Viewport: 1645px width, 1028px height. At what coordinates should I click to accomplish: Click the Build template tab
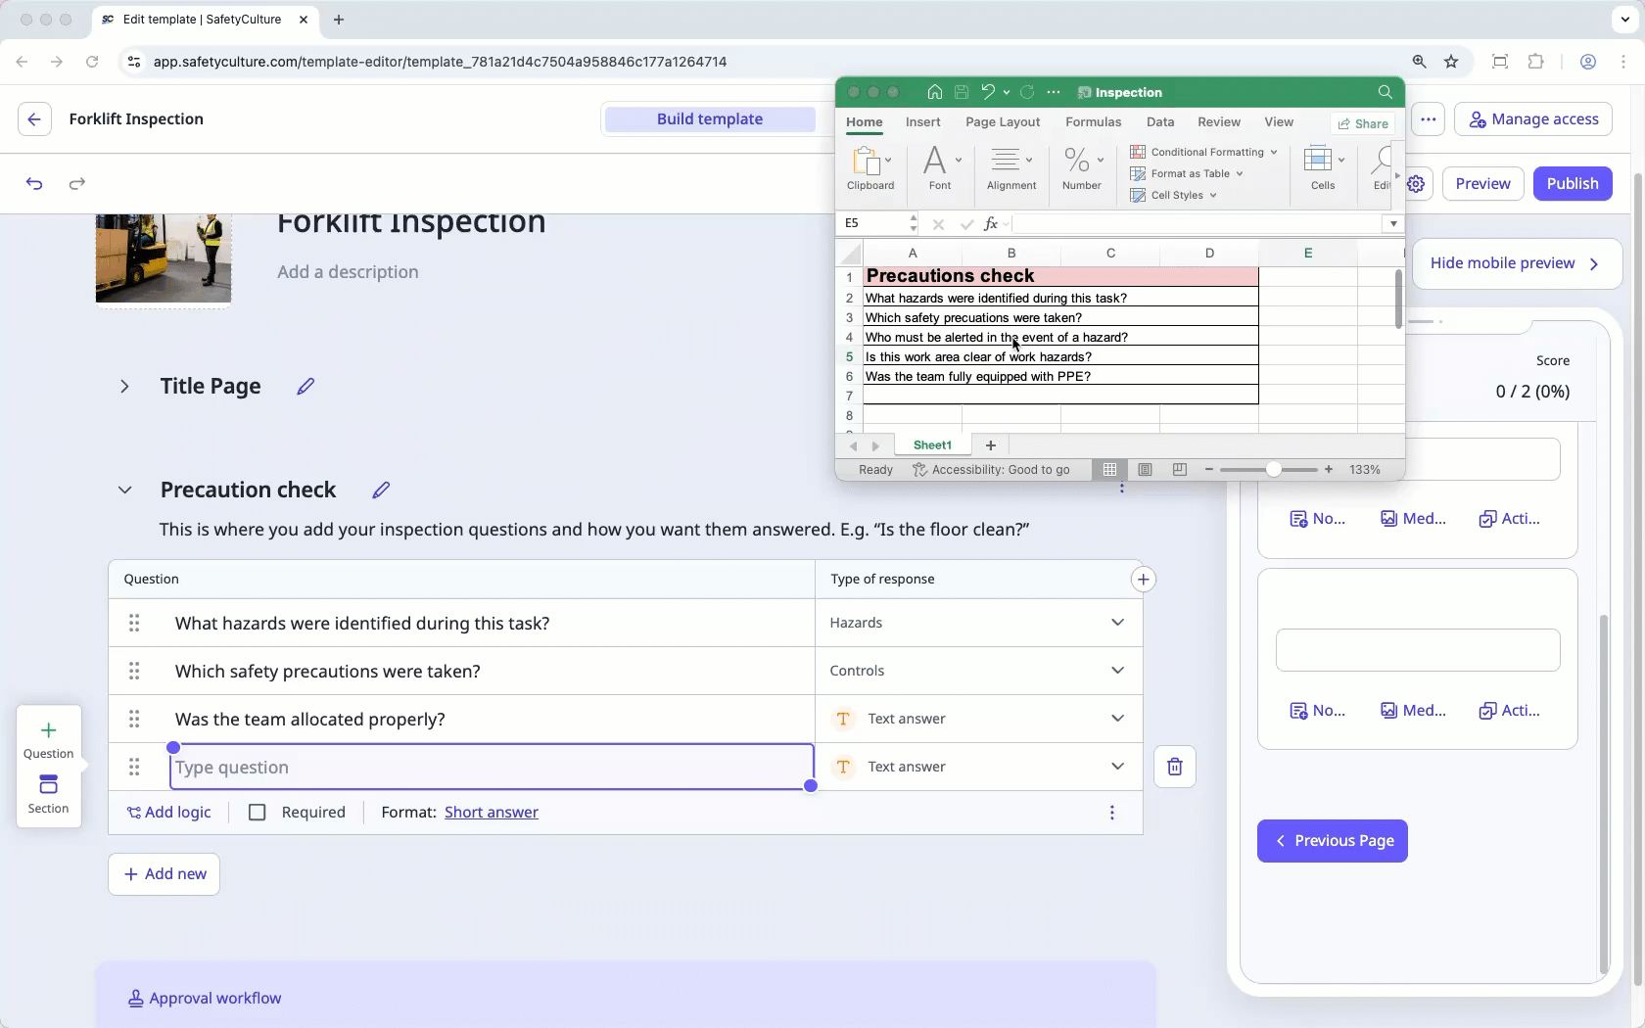[x=710, y=119]
